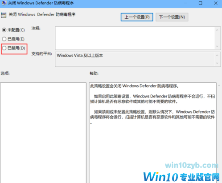The image size is (222, 183).
Task: Close the Windows Defender policy window
Action: point(216,3)
